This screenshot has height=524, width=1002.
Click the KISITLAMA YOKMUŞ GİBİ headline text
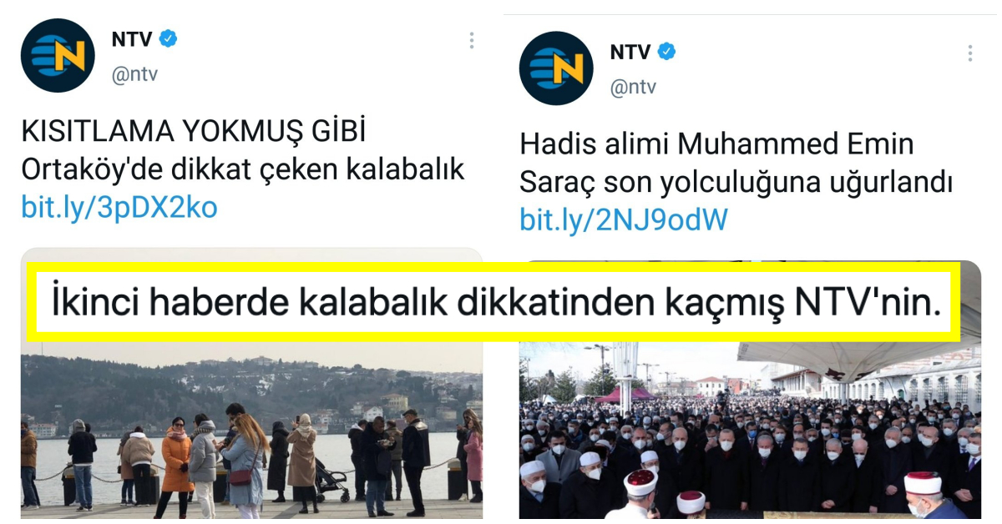[x=194, y=132]
